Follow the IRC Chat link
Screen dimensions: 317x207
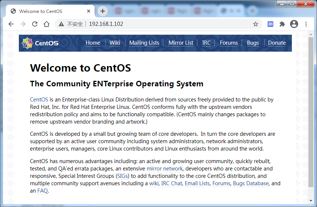172,183
